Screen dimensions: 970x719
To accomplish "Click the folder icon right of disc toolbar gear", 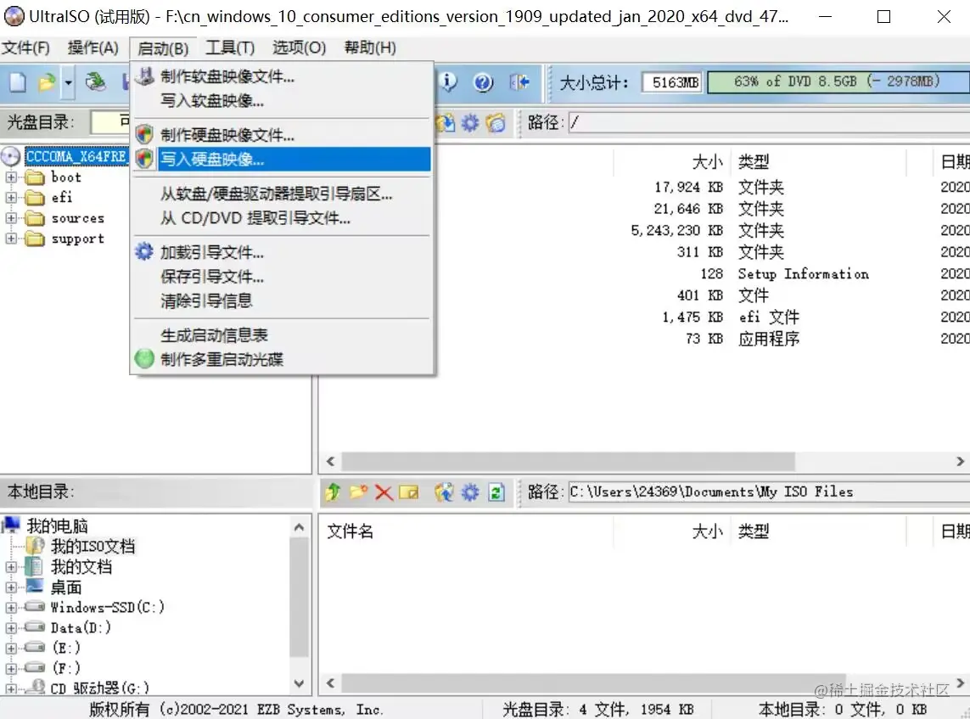I will [x=496, y=122].
